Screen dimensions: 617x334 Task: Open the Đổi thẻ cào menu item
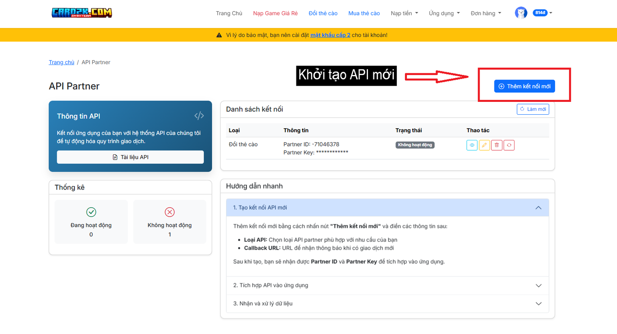pyautogui.click(x=323, y=13)
